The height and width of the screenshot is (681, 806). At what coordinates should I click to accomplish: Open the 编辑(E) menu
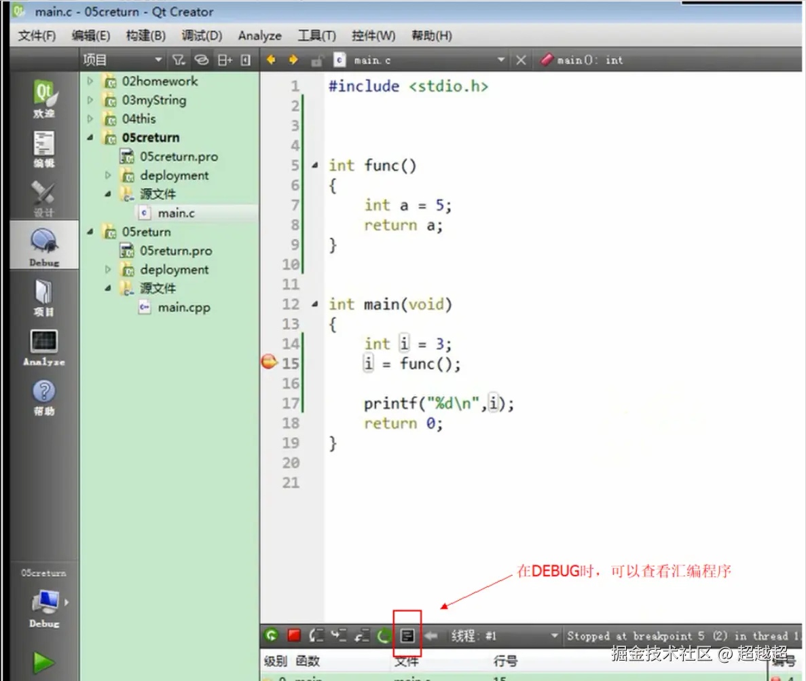coord(90,35)
